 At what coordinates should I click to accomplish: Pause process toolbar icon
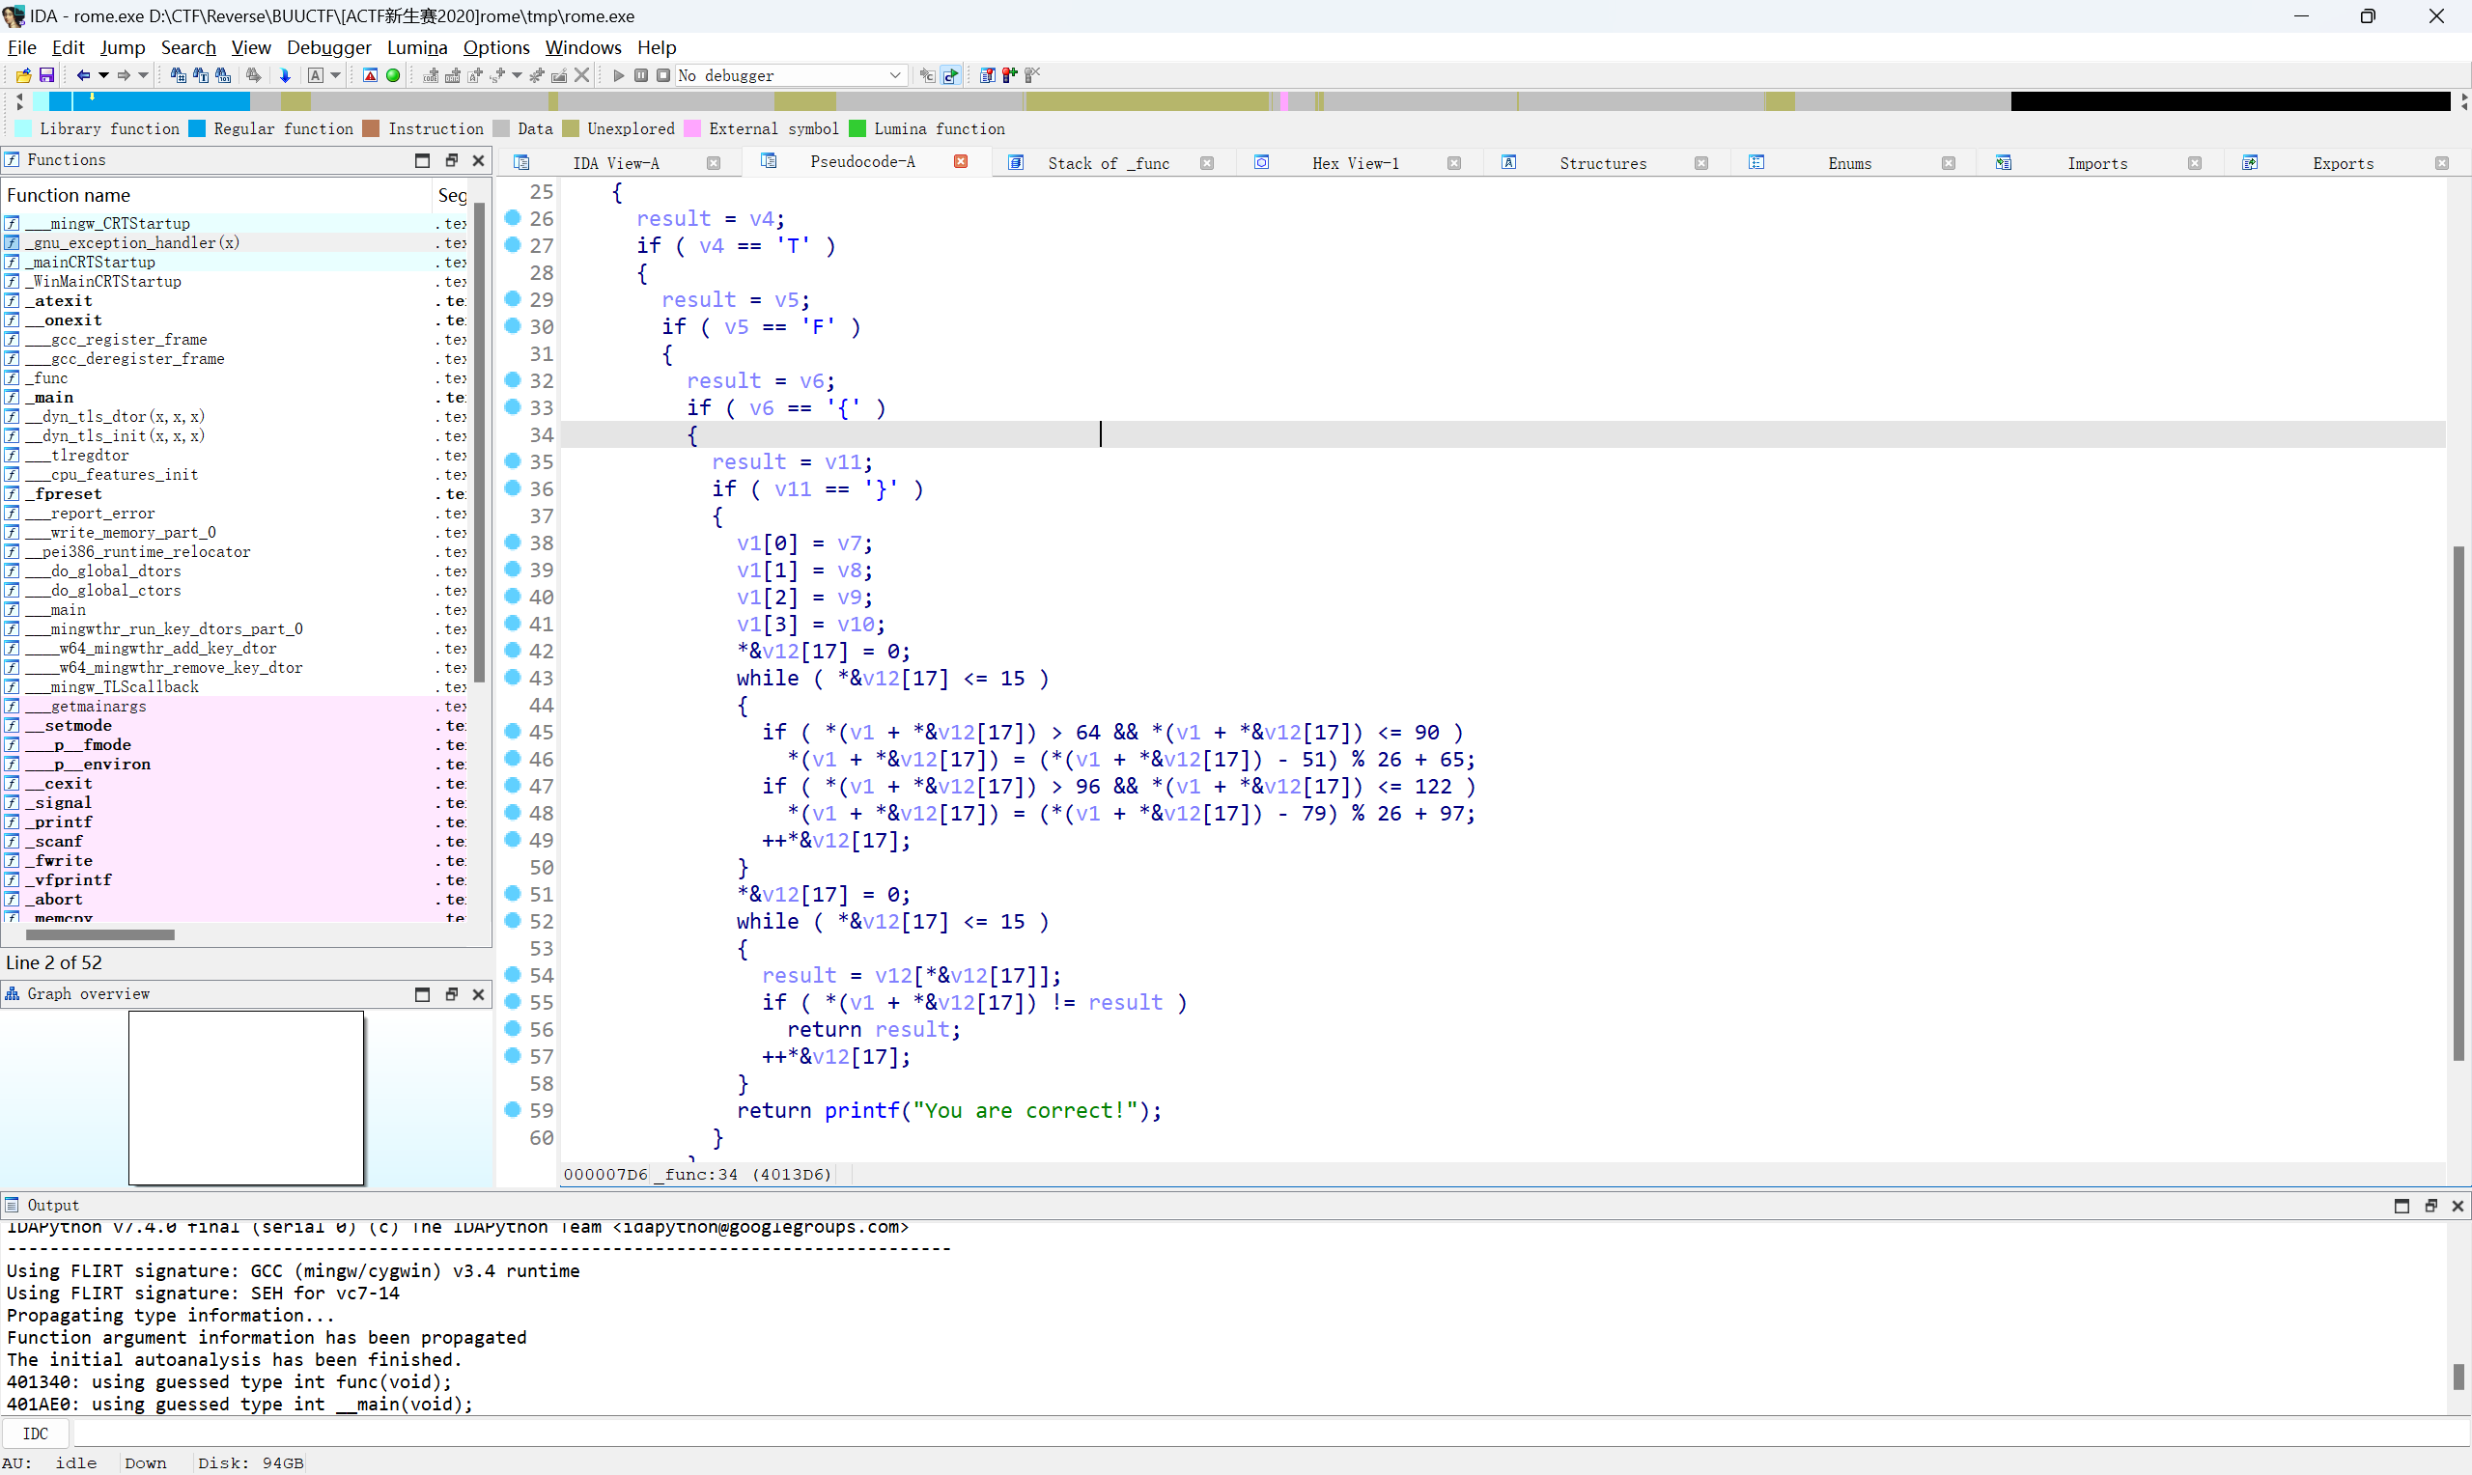coord(641,75)
